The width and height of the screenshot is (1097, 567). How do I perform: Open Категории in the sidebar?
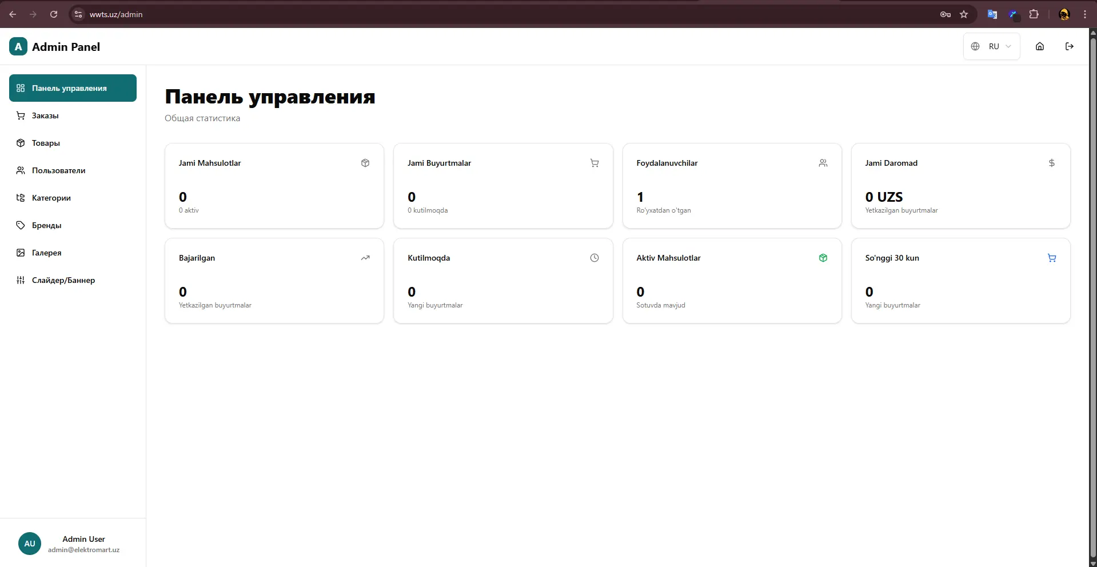coord(73,198)
